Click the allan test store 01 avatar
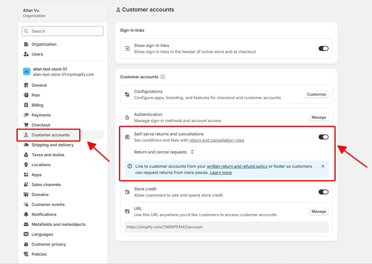The height and width of the screenshot is (264, 372). (x=27, y=72)
